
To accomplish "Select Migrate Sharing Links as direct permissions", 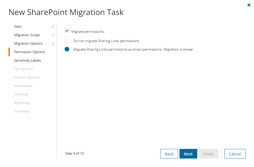I will 67,49.
